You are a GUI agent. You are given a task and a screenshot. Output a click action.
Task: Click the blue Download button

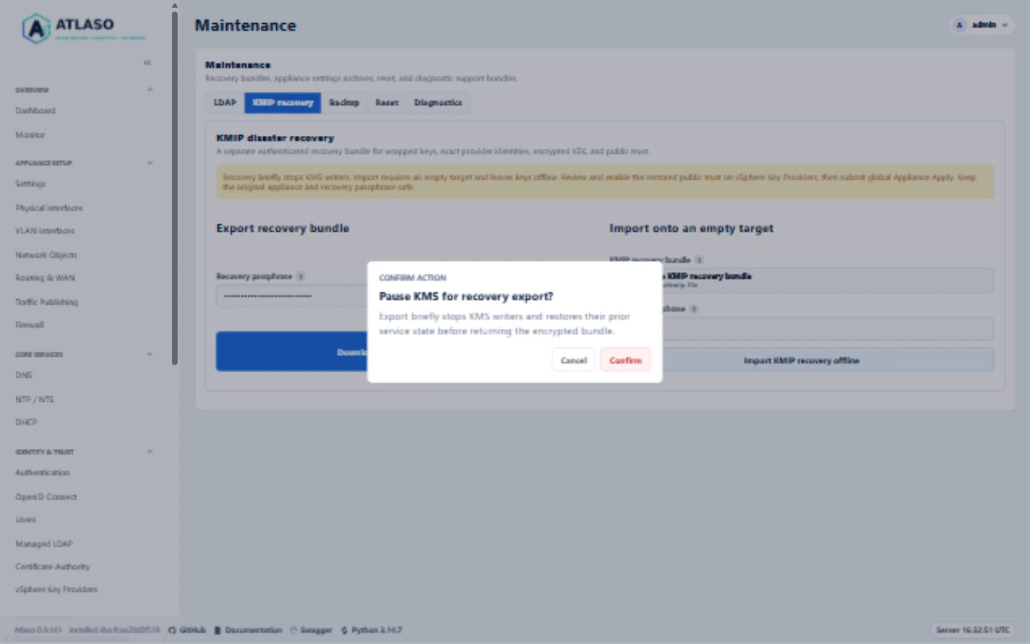click(x=292, y=352)
